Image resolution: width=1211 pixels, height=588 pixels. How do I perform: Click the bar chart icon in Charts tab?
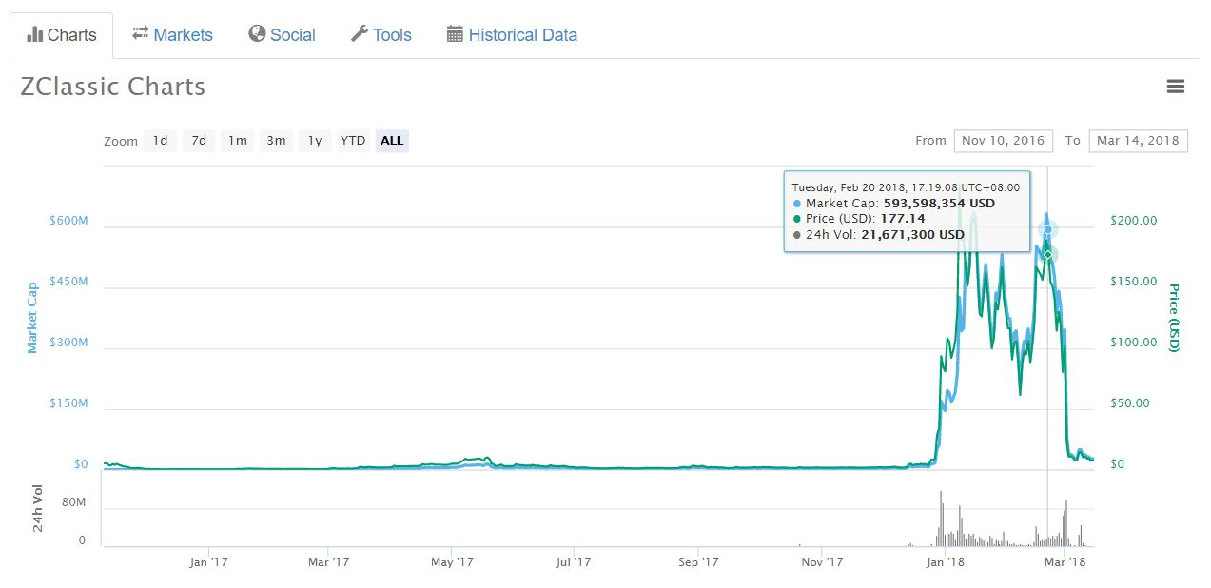pyautogui.click(x=35, y=34)
